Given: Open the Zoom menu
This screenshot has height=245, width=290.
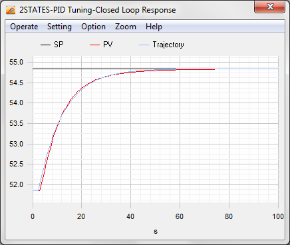Looking at the screenshot, I should (126, 27).
